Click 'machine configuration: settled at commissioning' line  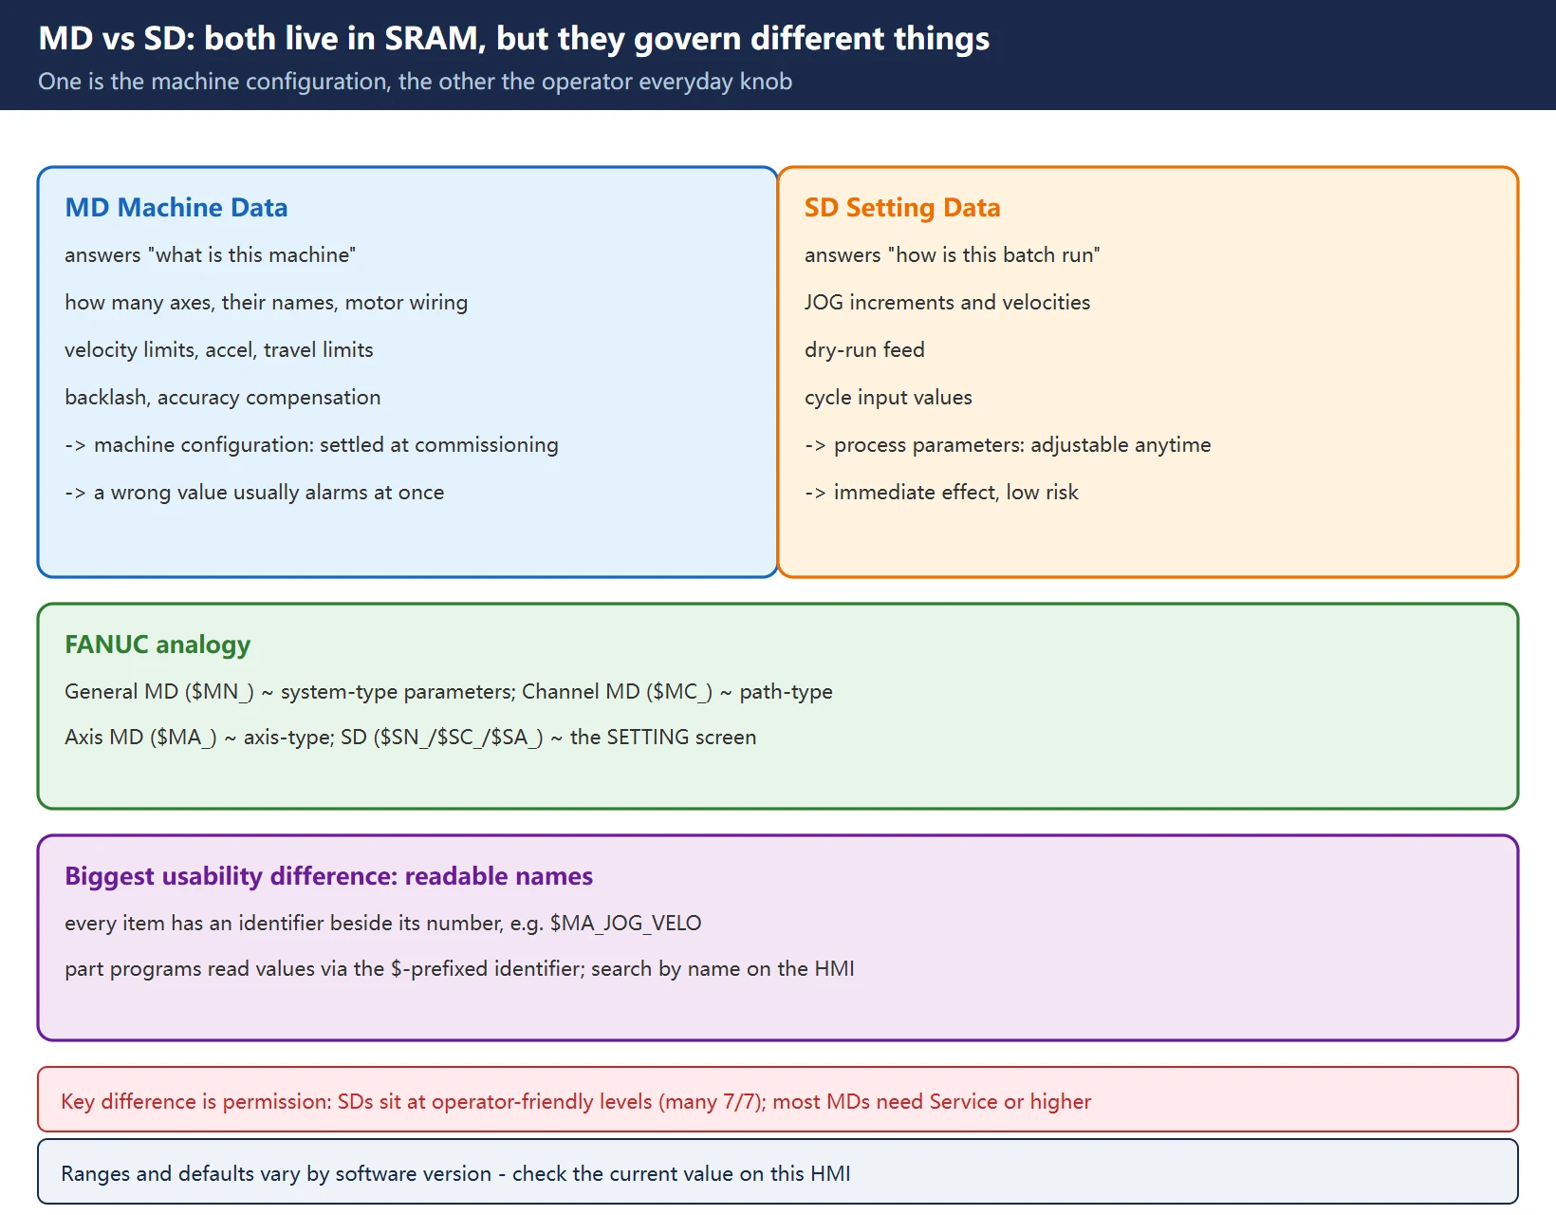pyautogui.click(x=311, y=445)
